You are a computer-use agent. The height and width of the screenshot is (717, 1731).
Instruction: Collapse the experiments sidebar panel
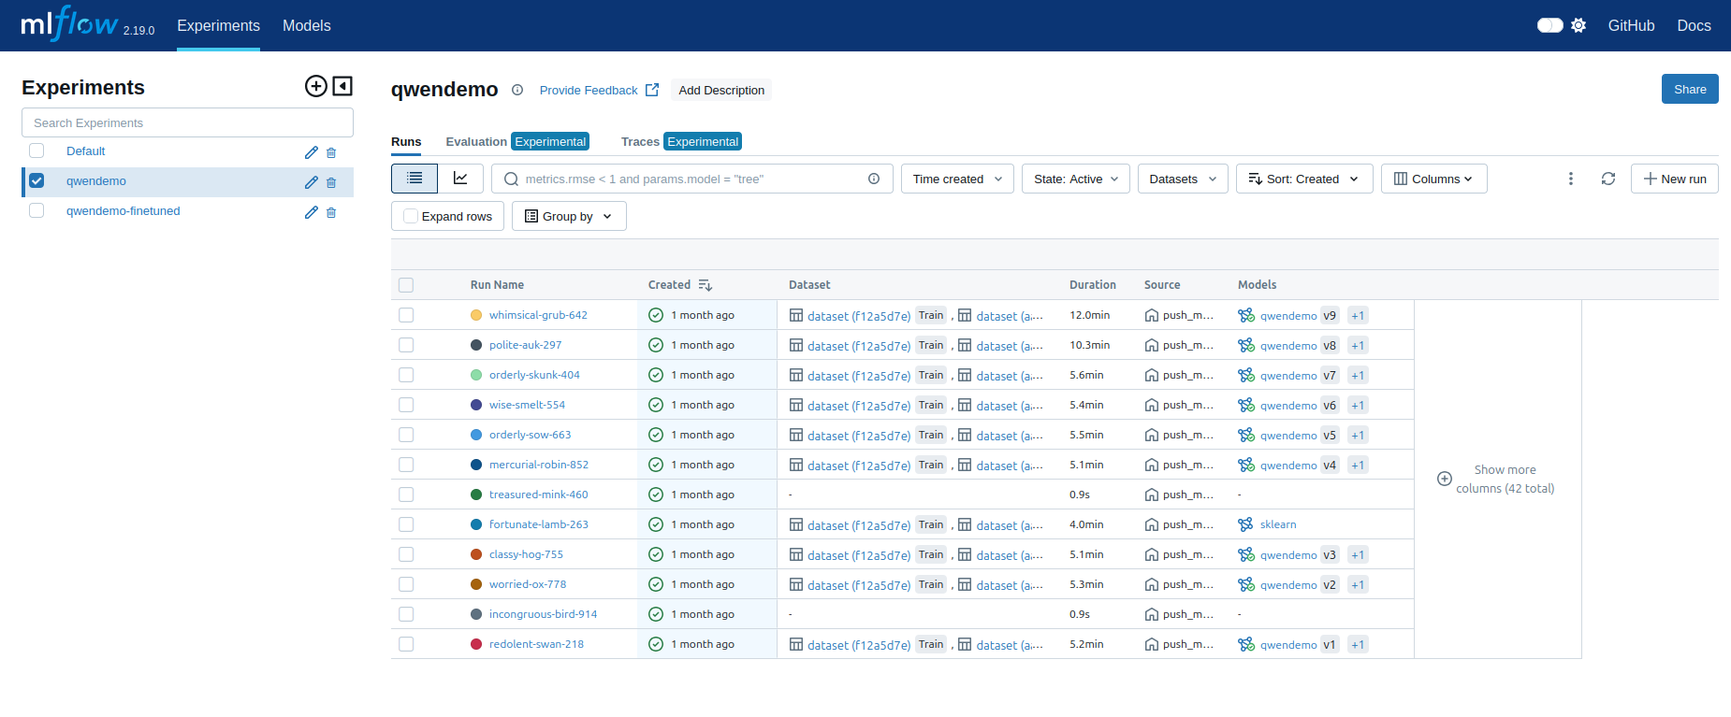[343, 86]
